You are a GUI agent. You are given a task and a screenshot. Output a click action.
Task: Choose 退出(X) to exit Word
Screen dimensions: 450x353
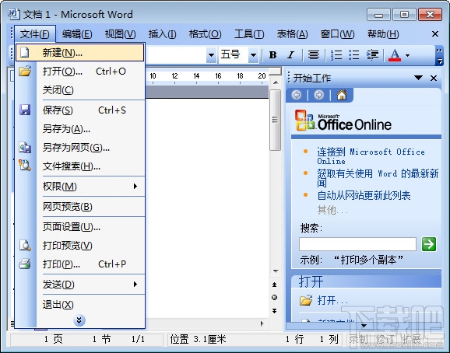(79, 305)
